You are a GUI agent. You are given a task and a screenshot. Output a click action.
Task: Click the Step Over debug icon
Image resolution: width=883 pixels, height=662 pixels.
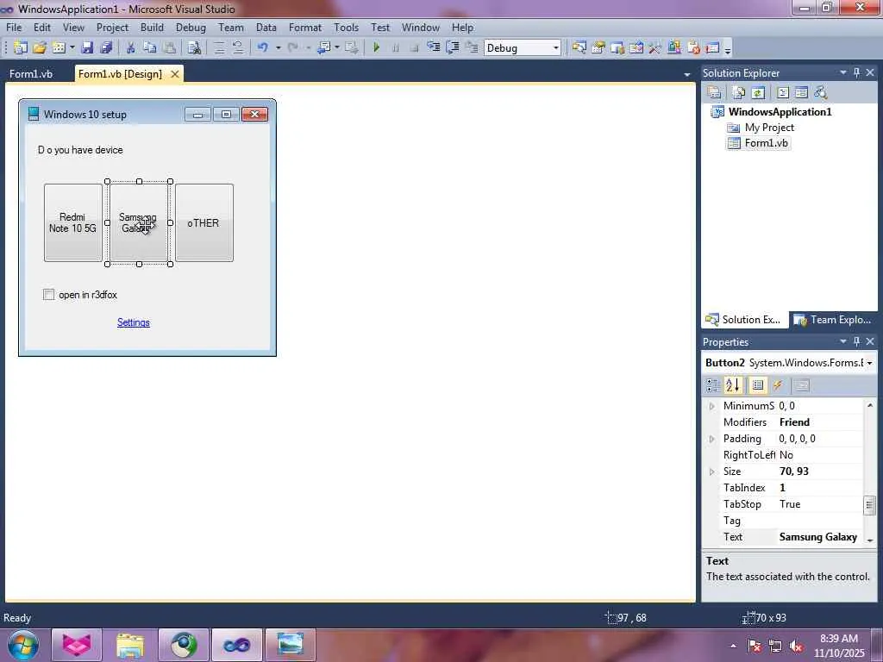(x=453, y=48)
